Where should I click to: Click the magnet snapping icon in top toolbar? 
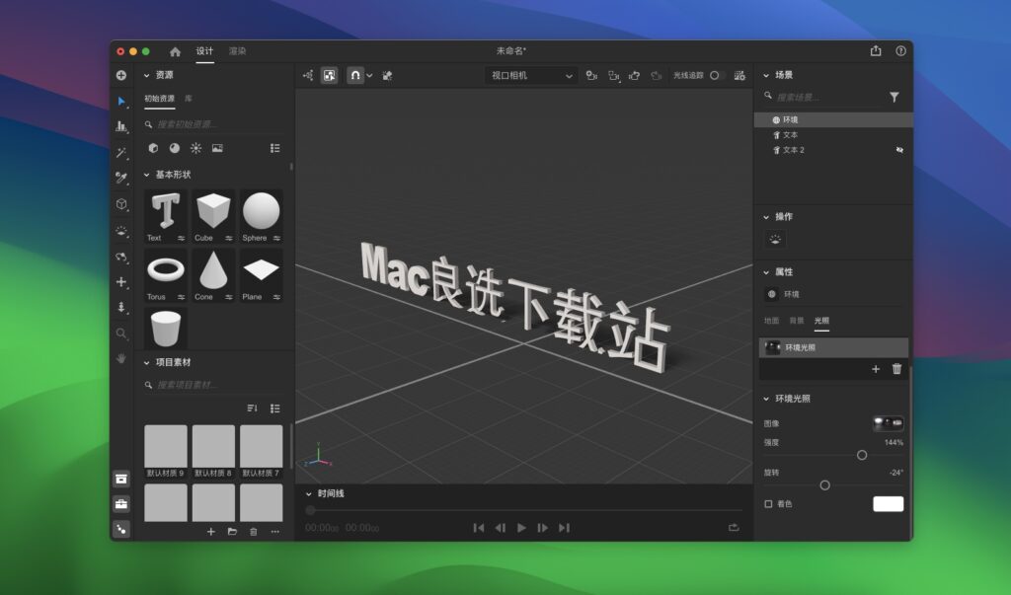point(355,75)
